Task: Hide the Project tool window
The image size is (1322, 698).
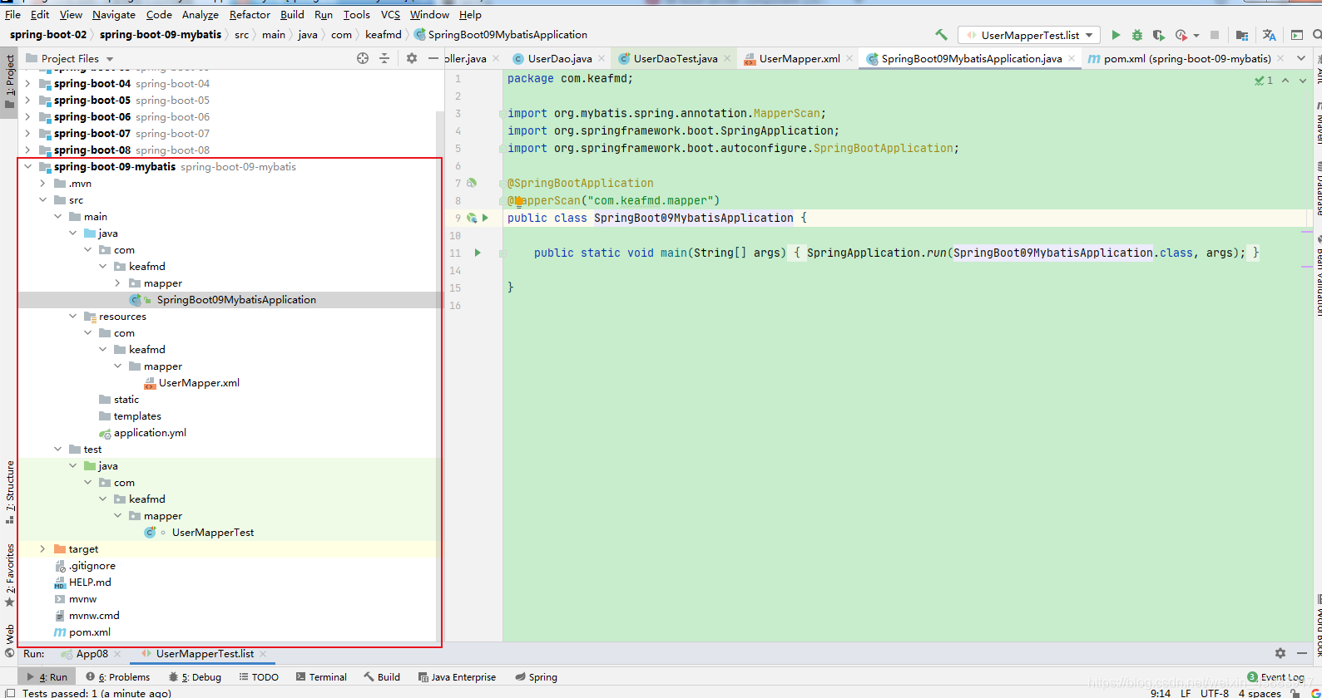Action: (433, 58)
